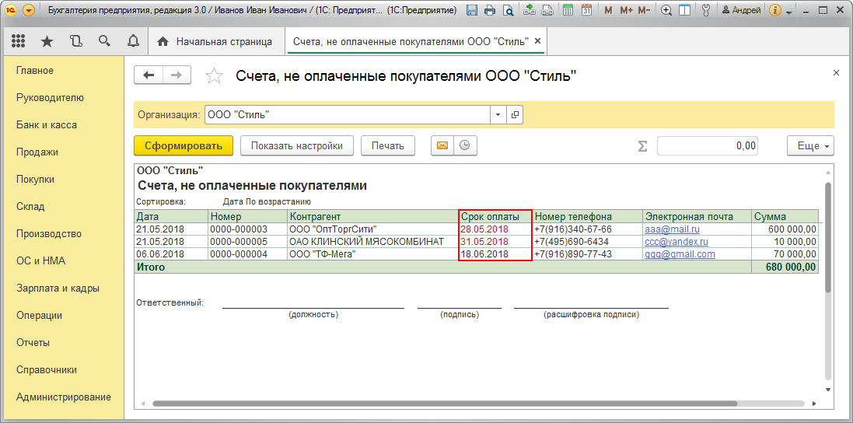Click the save (floppy disk) icon
Image resolution: width=853 pixels, height=423 pixels.
point(472,11)
